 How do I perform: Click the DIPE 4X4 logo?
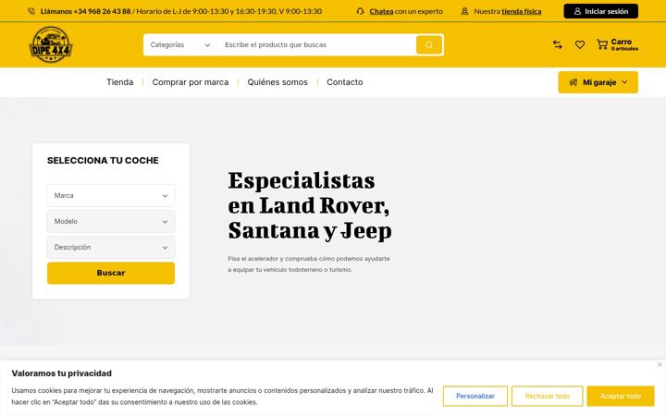(x=51, y=44)
